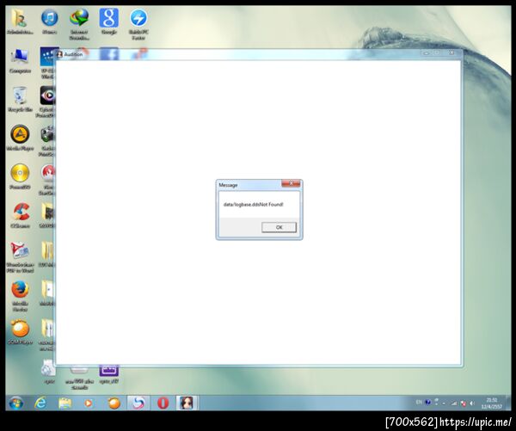Launch the Mozilla Firefox desktop icon

click(x=20, y=296)
